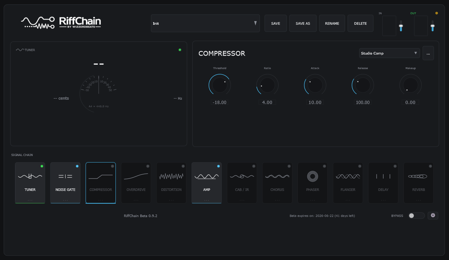Screen dimensions: 449x260
Task: Click the RENAME preset button
Action: [332, 23]
